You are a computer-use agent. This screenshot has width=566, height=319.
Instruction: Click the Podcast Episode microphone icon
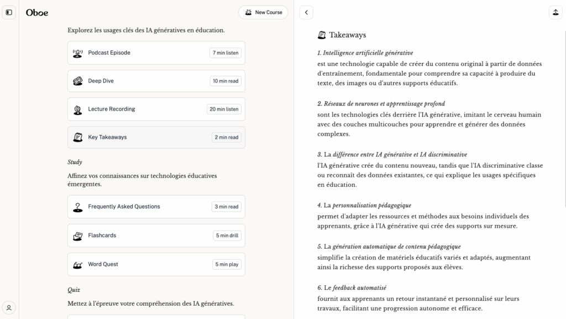pyautogui.click(x=78, y=53)
